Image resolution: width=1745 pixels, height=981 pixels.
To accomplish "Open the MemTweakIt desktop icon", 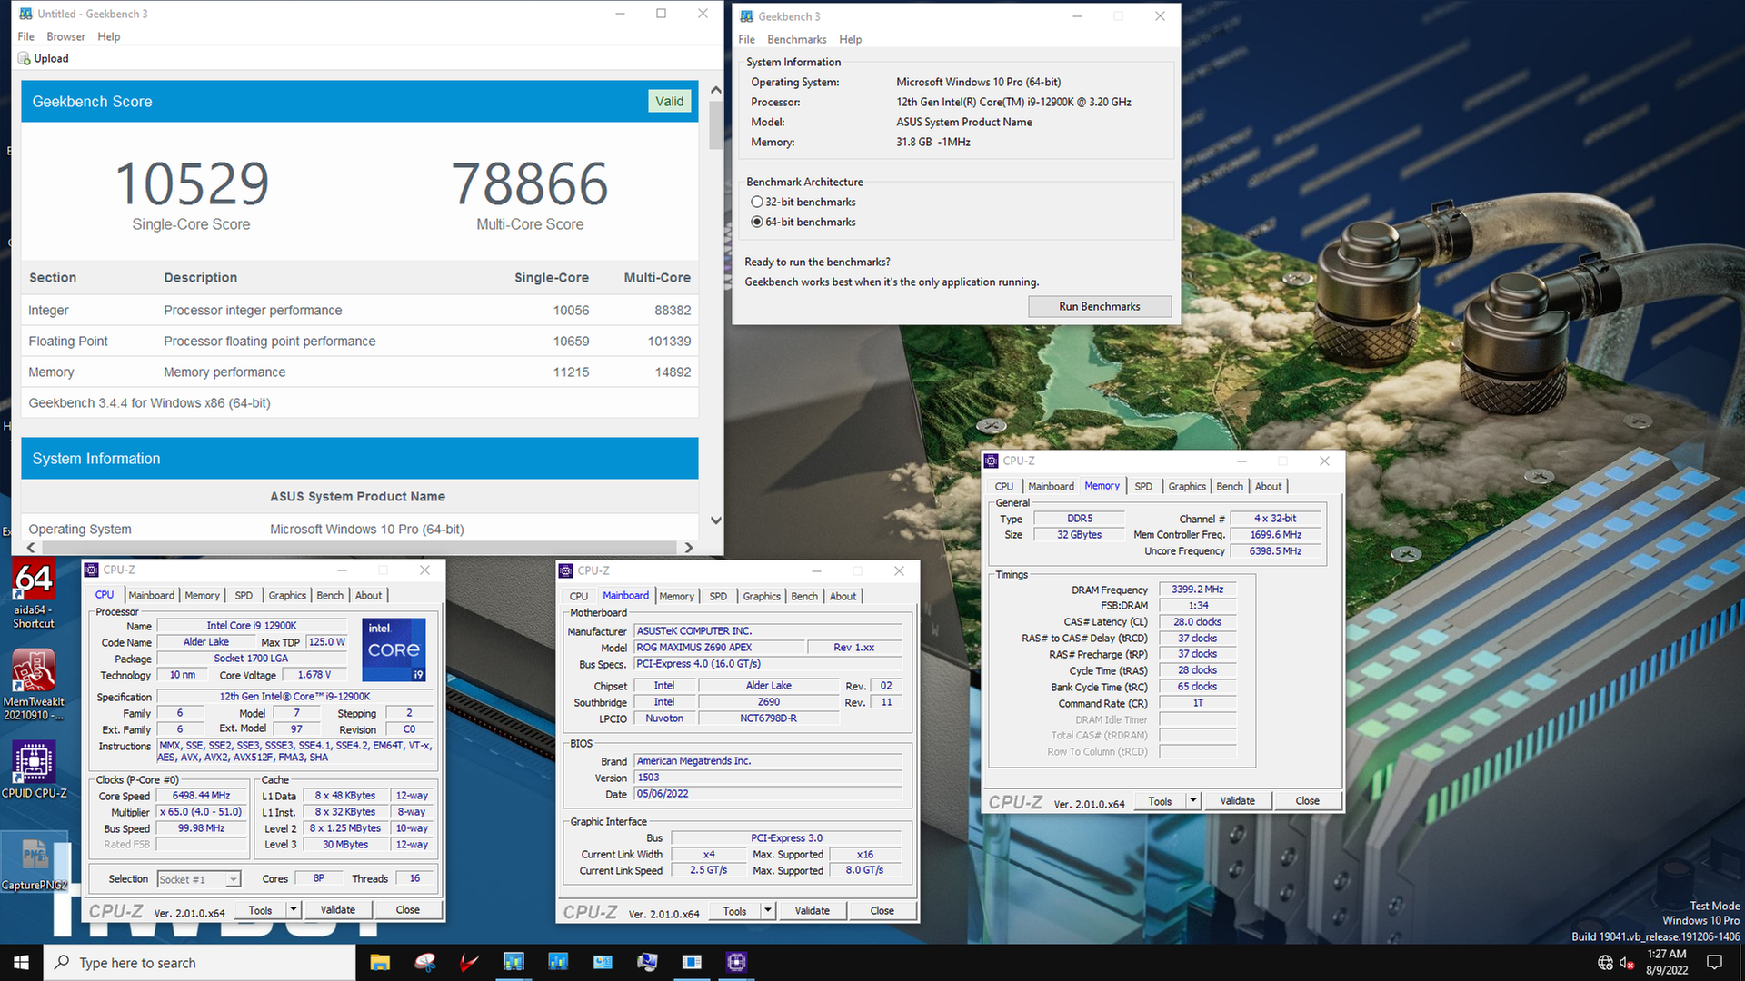I will click(34, 685).
